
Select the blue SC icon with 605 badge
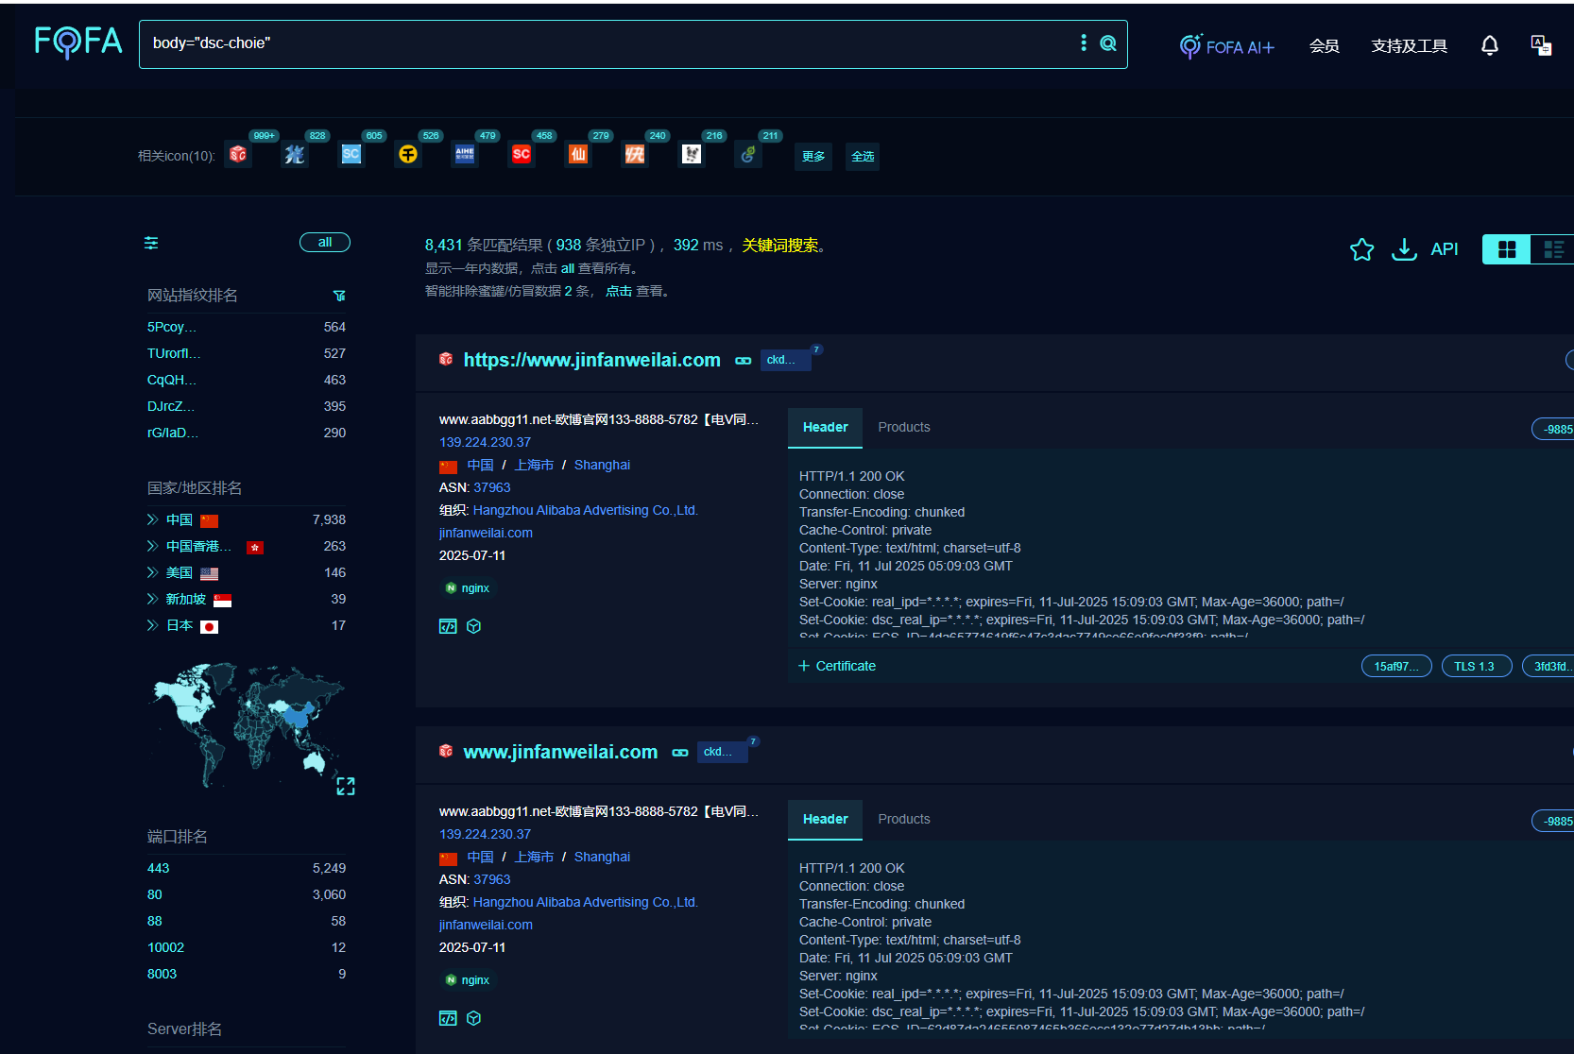point(351,154)
